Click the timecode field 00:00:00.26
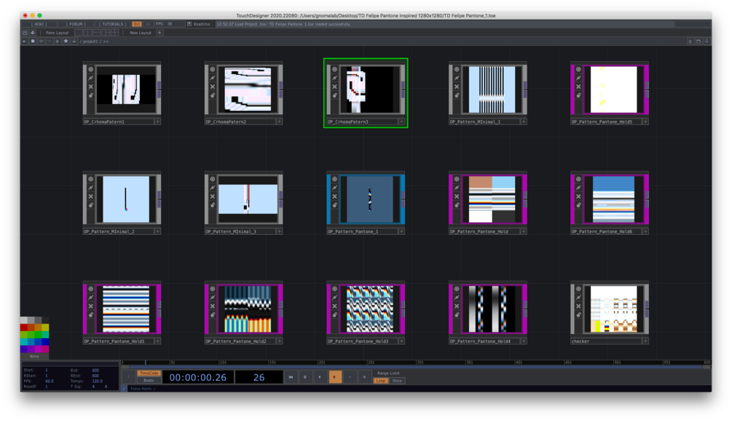This screenshot has height=421, width=732. point(198,377)
